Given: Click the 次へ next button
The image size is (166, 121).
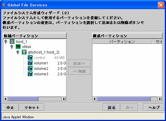Looking at the screenshot, I should 129,107.
